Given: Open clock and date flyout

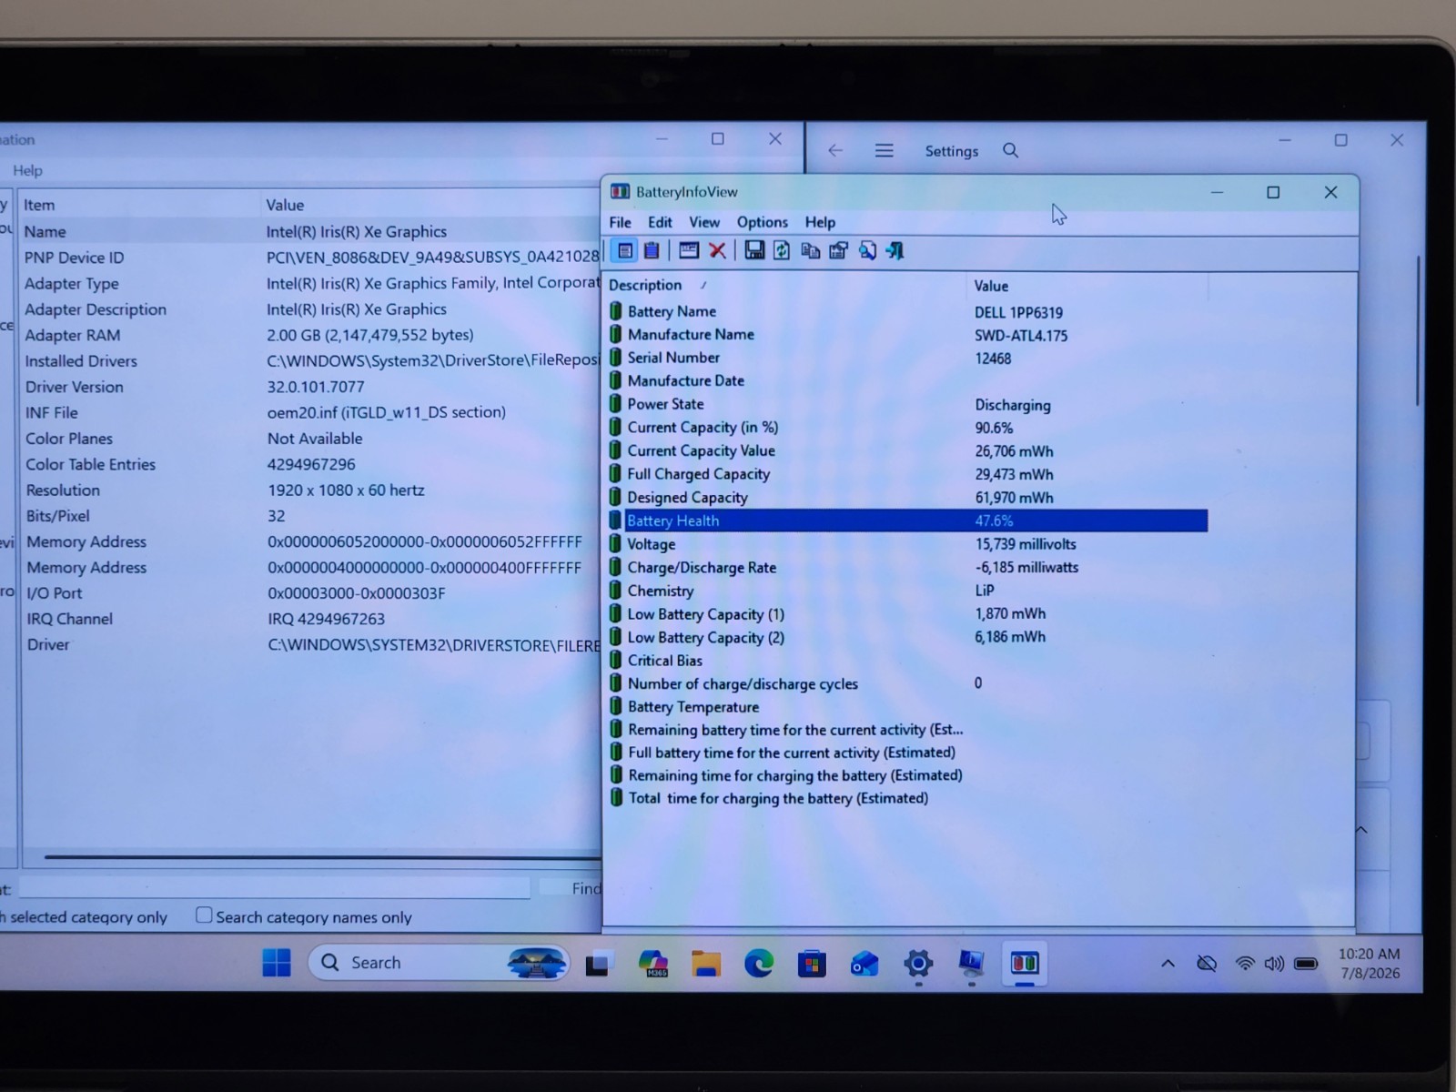Looking at the screenshot, I should click(x=1369, y=964).
